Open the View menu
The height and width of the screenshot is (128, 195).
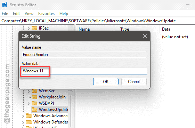coord(29,14)
